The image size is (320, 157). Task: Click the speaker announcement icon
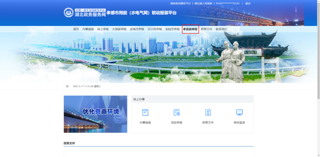67,86
